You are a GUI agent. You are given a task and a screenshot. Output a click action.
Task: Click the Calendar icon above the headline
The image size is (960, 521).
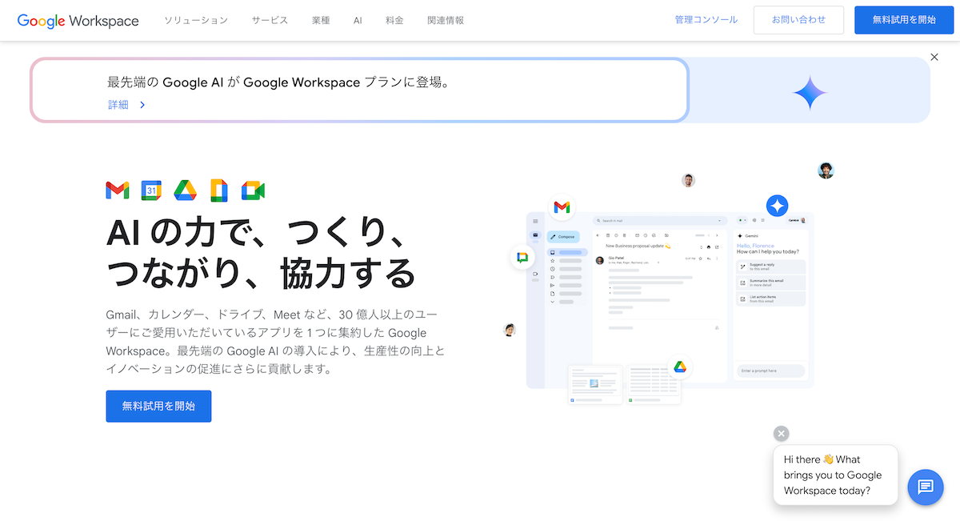click(151, 190)
